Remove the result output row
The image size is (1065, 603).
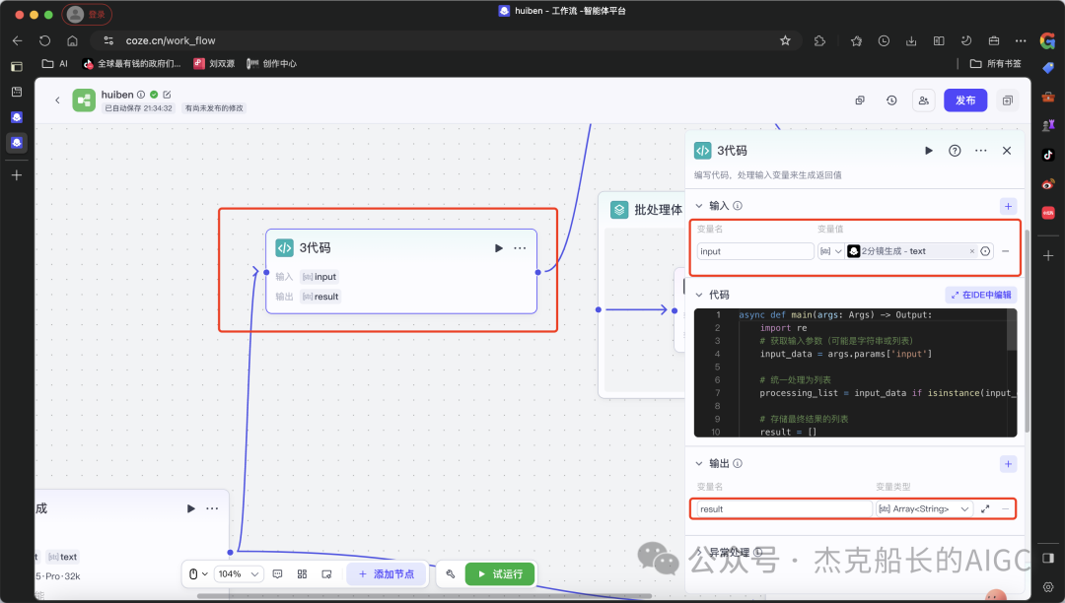pos(1005,508)
